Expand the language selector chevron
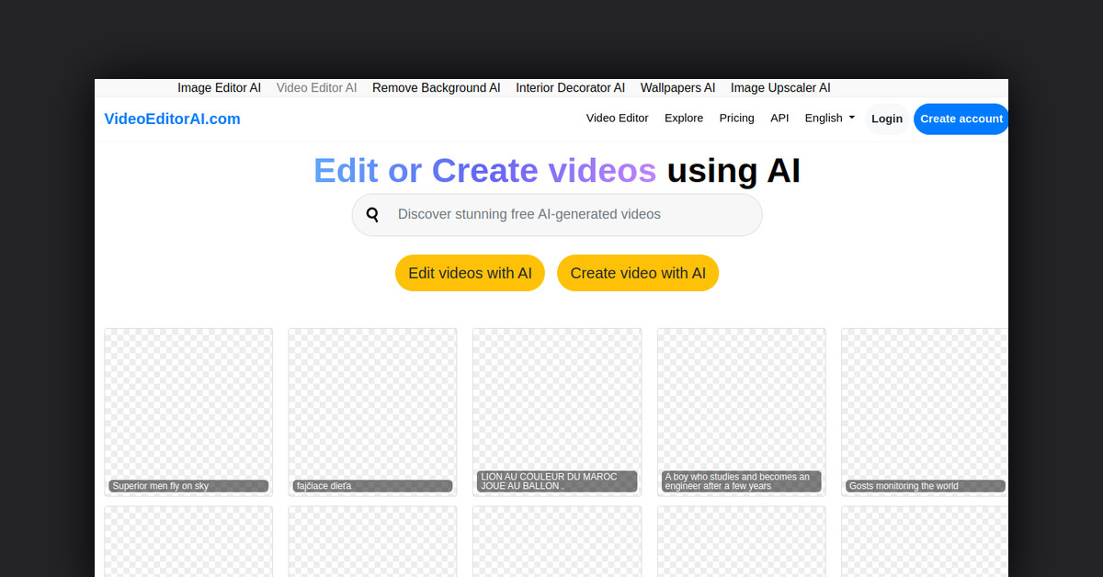The image size is (1103, 577). [x=851, y=118]
